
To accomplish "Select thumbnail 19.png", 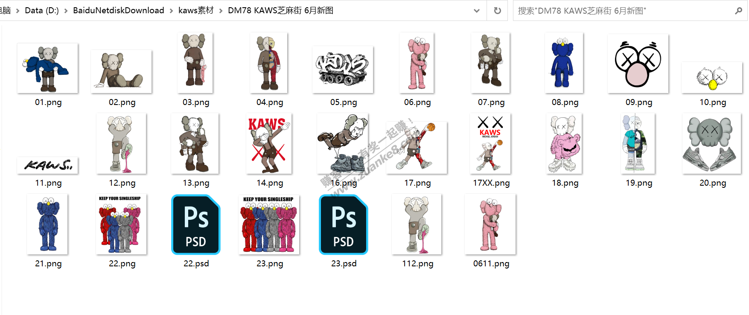I will 638,143.
